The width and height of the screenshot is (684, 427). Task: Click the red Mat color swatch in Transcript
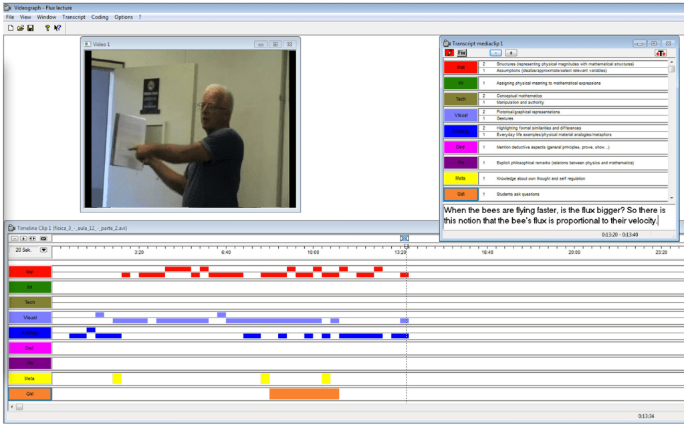coord(460,67)
